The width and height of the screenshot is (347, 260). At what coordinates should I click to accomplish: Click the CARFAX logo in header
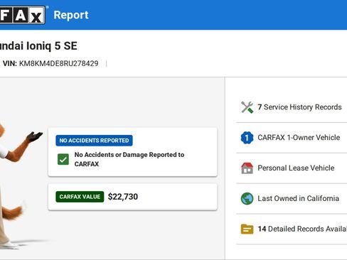click(x=23, y=15)
